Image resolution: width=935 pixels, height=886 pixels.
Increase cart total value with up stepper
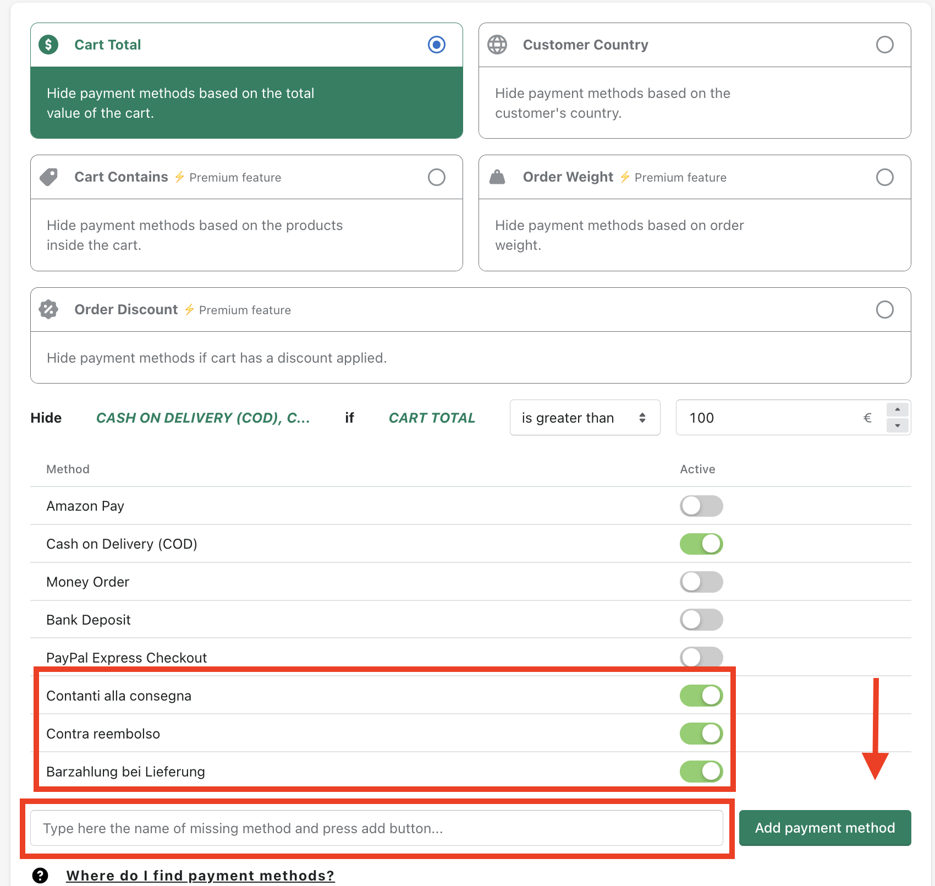898,409
